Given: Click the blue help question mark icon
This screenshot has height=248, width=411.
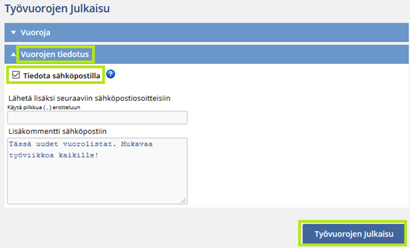Looking at the screenshot, I should coord(110,75).
